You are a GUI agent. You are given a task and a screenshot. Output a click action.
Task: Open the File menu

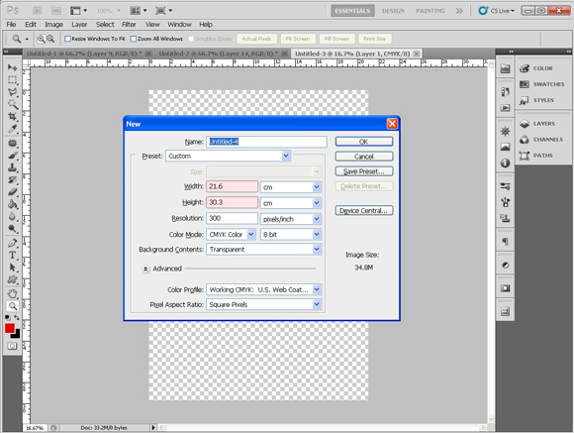[x=11, y=25]
